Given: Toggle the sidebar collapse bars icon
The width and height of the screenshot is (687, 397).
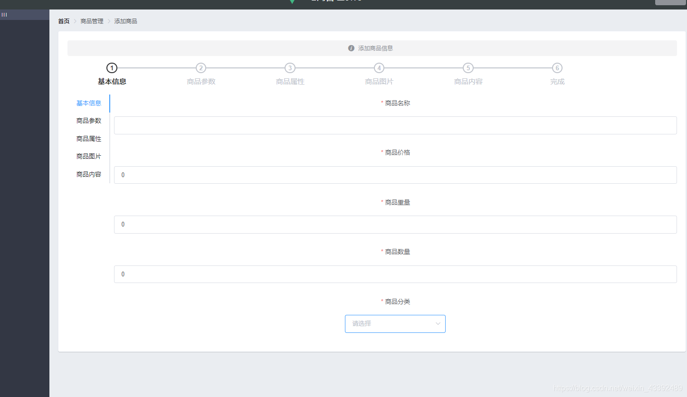Looking at the screenshot, I should (x=4, y=15).
